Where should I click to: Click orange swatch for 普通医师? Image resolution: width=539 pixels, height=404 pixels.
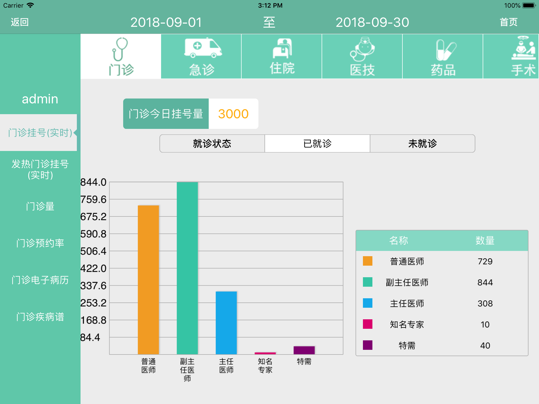click(367, 261)
